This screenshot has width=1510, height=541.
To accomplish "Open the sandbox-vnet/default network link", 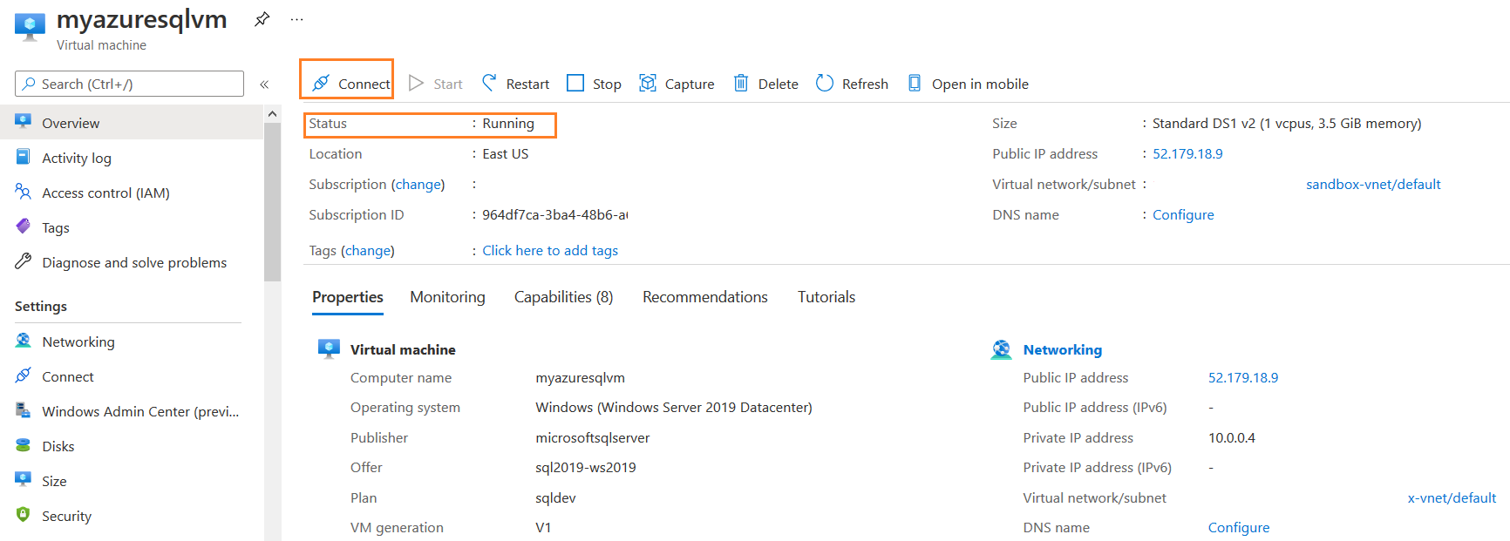I will click(1373, 185).
